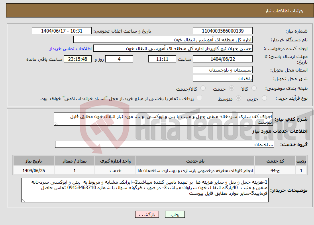Select the کالا/خدمت radio button
Image resolution: width=314 pixels, height=225 pixels.
(203, 88)
